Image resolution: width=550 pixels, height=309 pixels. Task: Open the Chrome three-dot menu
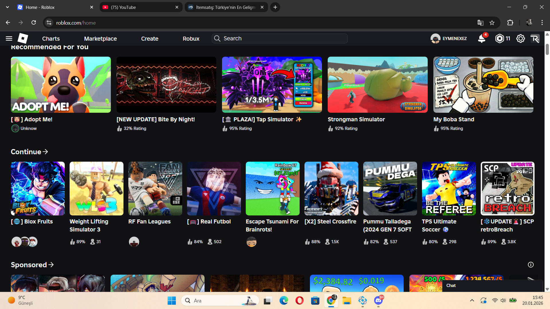[x=542, y=23]
